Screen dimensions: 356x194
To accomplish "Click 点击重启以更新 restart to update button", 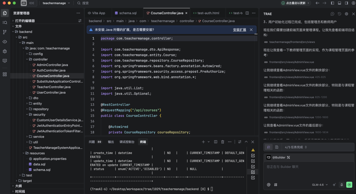I will pos(295,3).
